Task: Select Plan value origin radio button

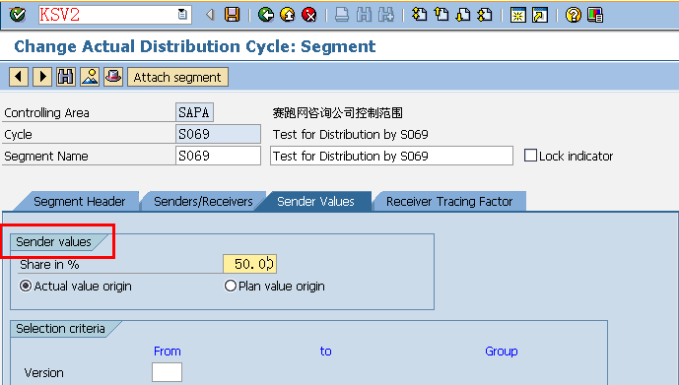Action: [231, 286]
